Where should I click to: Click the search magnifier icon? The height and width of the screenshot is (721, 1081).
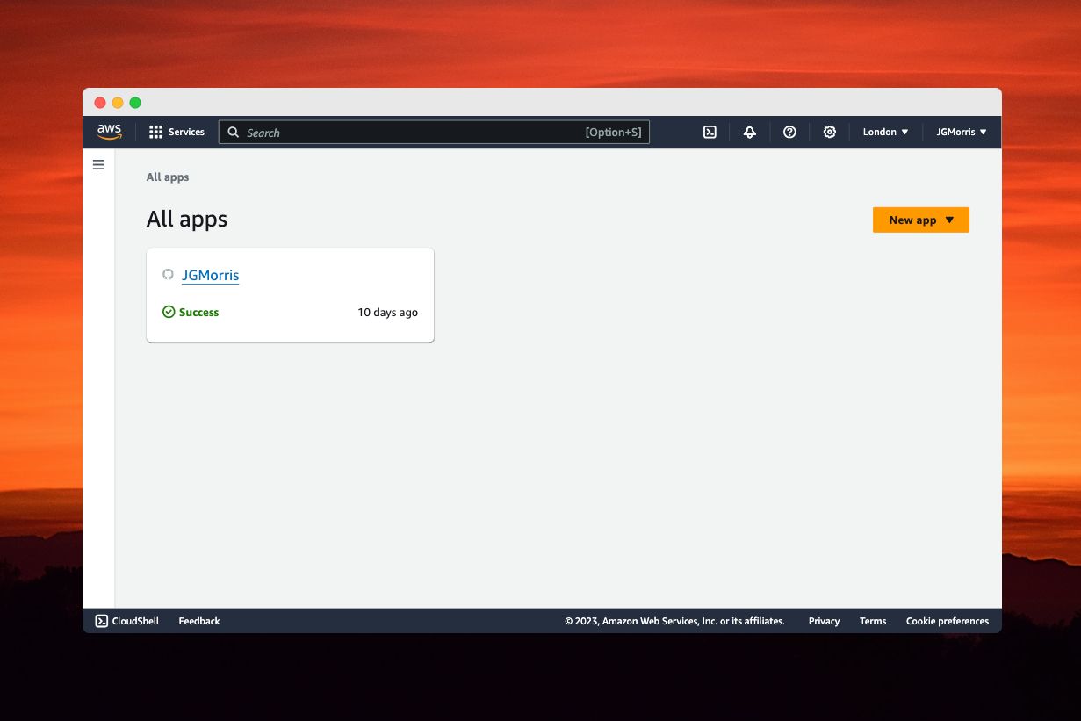pos(234,133)
